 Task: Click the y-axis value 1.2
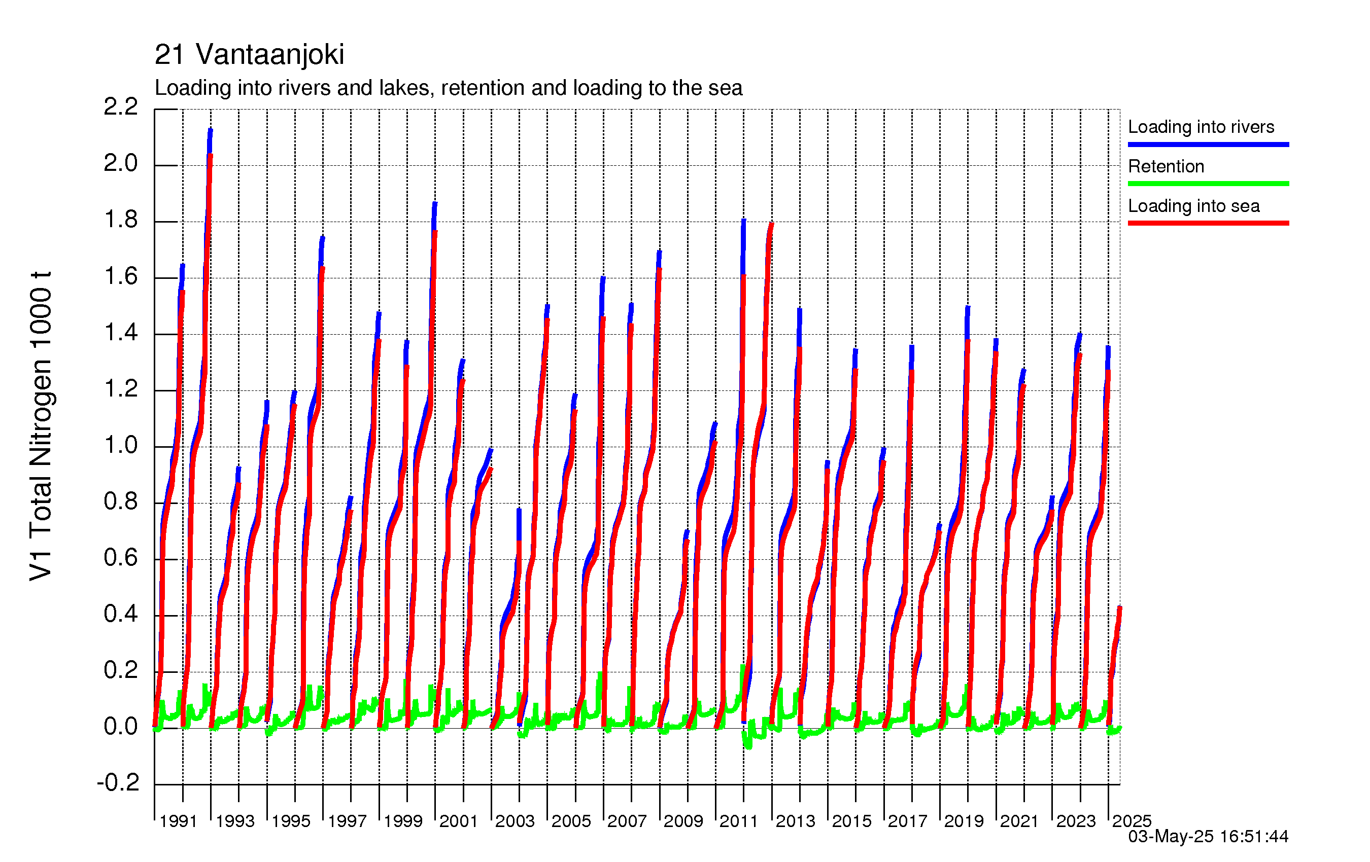coord(121,389)
